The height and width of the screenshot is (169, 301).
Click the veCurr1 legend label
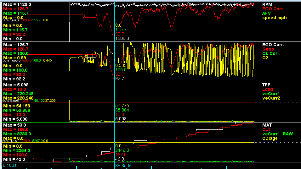coord(271,94)
